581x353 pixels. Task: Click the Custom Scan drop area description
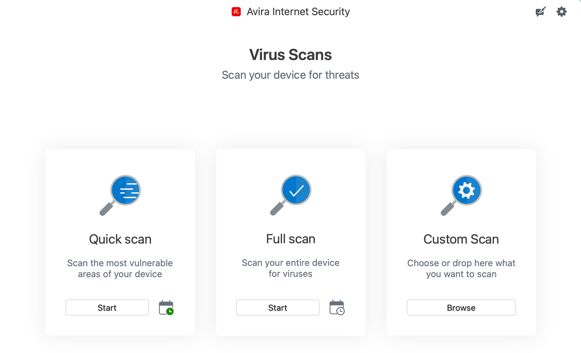461,268
